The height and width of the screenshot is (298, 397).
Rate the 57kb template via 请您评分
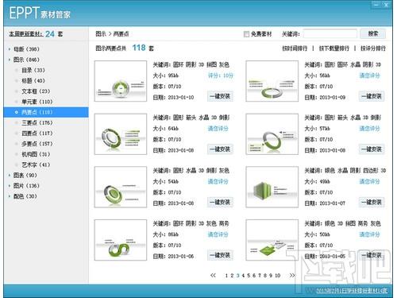[369, 129]
